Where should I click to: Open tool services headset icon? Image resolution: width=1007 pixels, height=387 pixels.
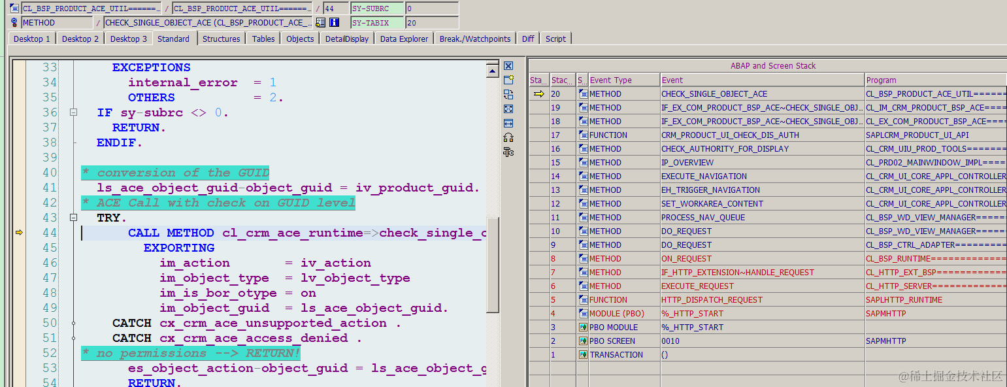[x=508, y=137]
